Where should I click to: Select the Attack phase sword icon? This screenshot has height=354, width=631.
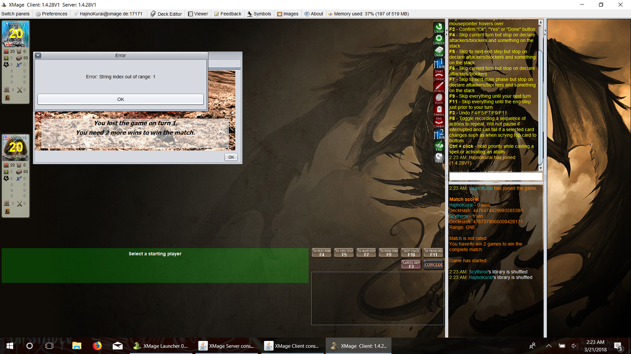click(439, 87)
